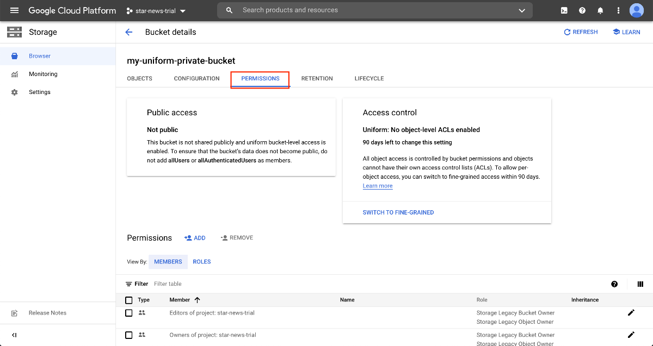The height and width of the screenshot is (346, 653).
Task: Click the Release Notes document icon
Action: click(x=15, y=313)
